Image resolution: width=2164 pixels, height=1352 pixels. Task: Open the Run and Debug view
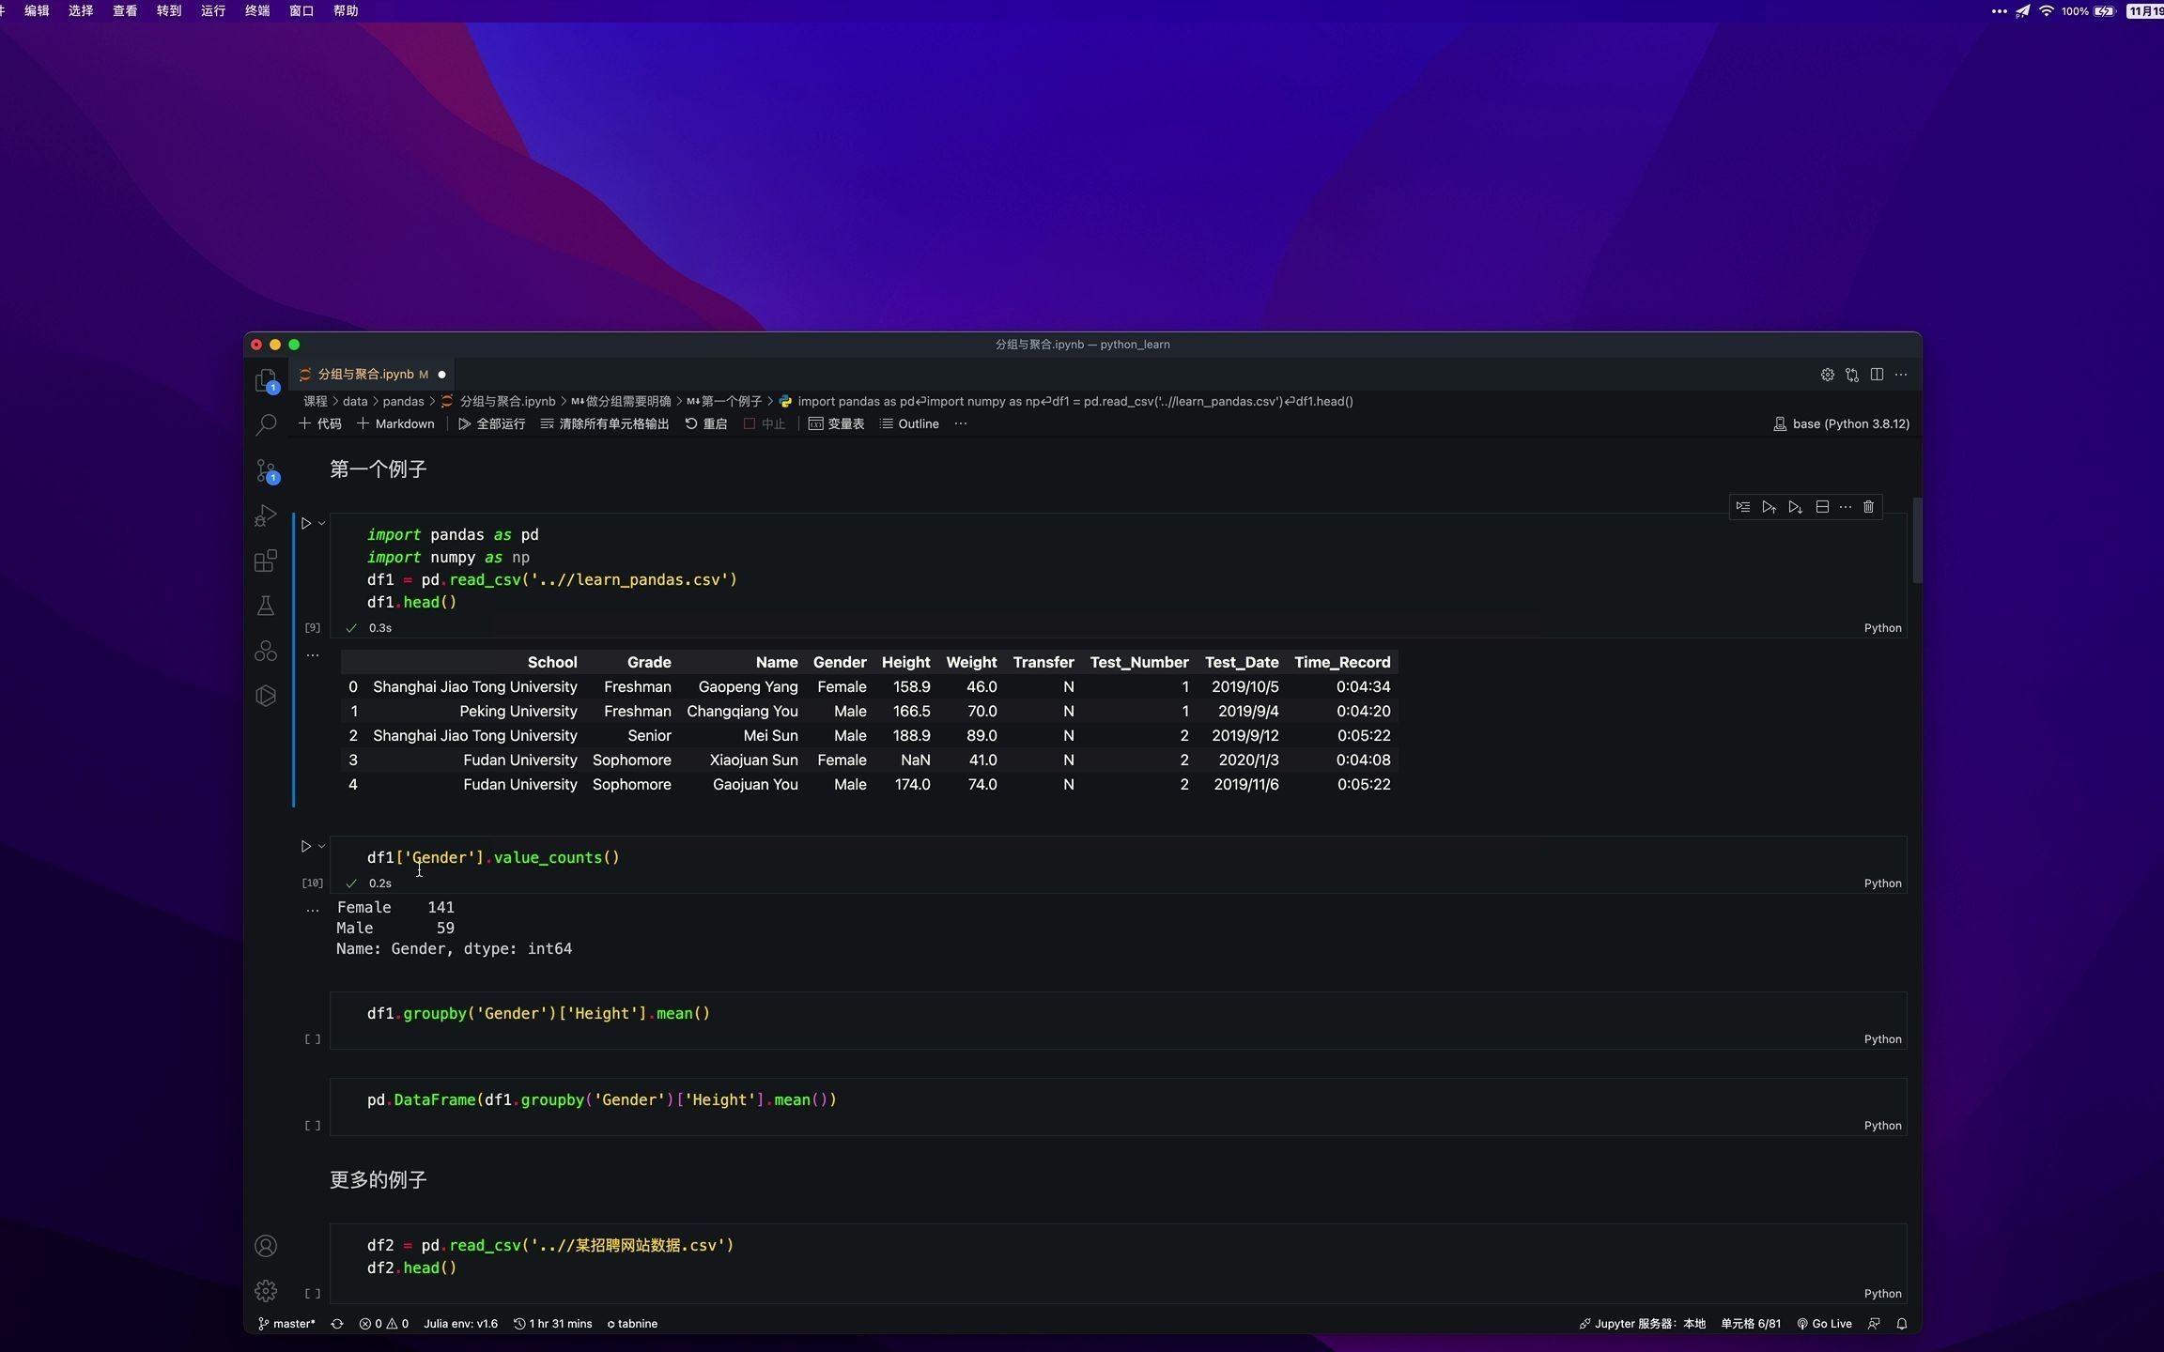pos(266,515)
